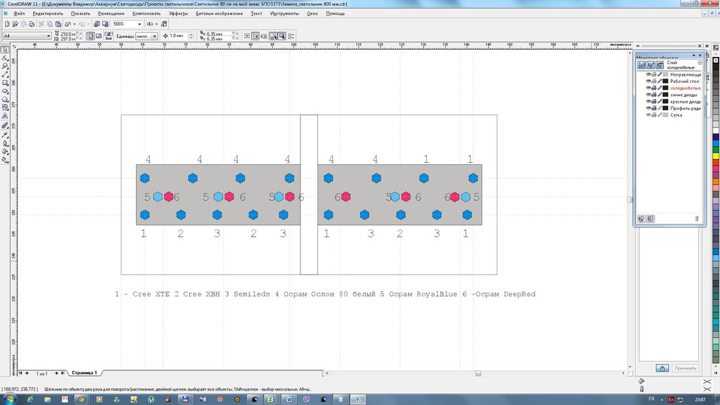Open the 500% zoom level dropdown

[x=139, y=24]
